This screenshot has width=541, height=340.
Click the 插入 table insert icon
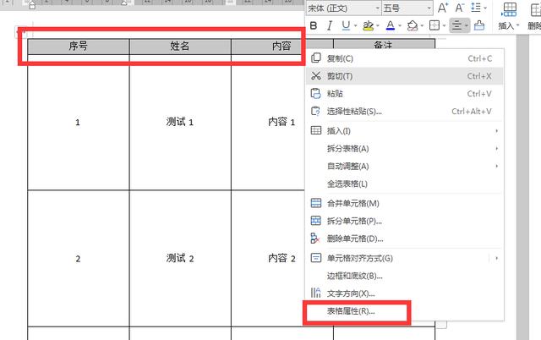(x=509, y=10)
